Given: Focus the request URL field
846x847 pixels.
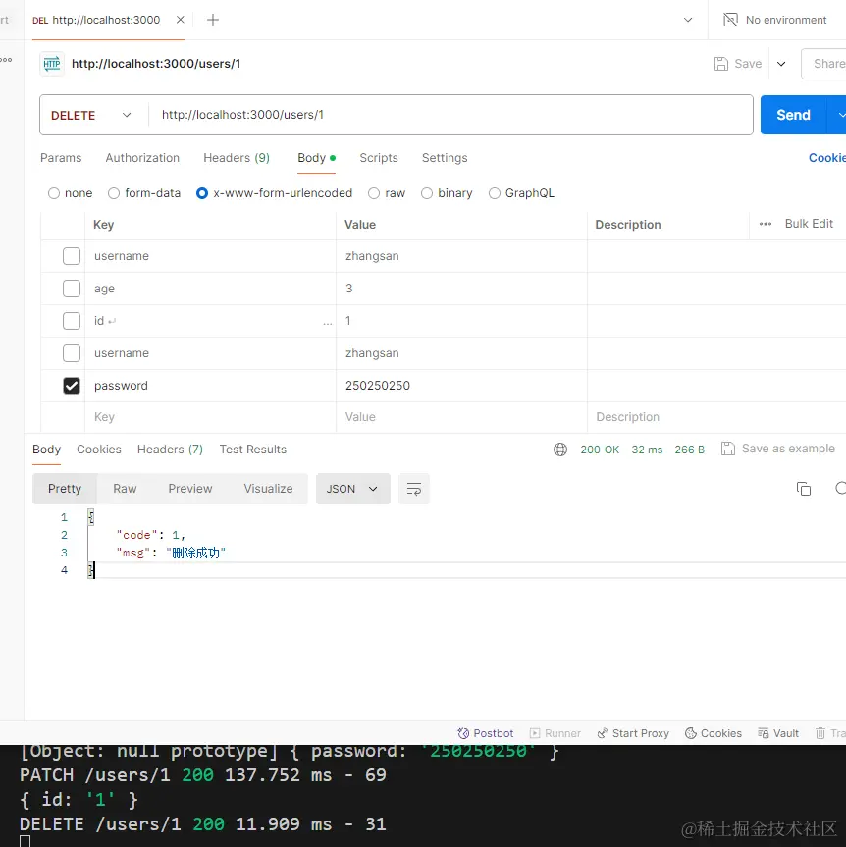Looking at the screenshot, I should click(451, 115).
